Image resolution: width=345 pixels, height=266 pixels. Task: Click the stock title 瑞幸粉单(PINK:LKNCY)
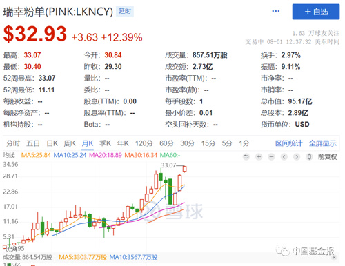tap(58, 12)
